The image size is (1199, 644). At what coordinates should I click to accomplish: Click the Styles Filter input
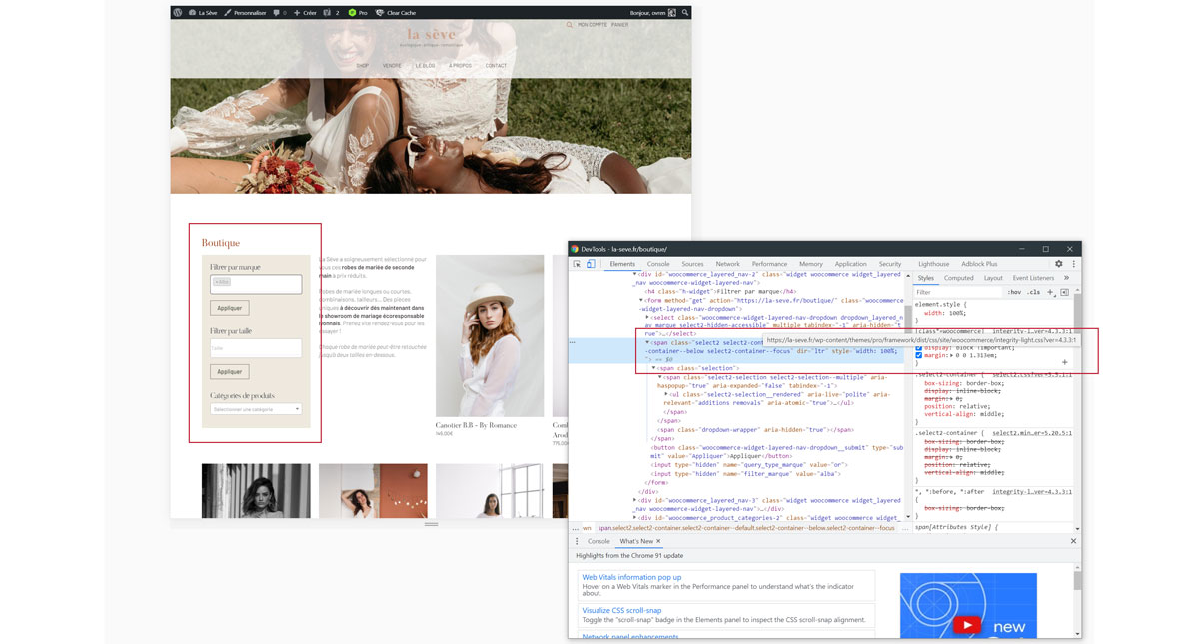coord(957,292)
